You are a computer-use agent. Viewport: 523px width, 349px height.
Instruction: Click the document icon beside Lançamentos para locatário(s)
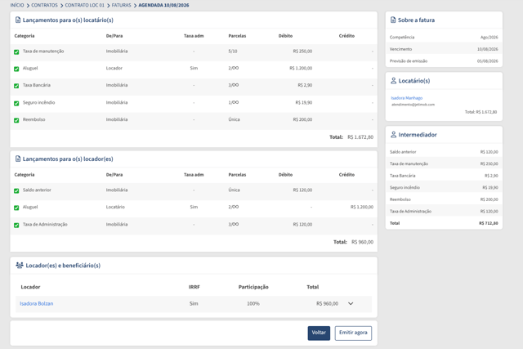[18, 20]
